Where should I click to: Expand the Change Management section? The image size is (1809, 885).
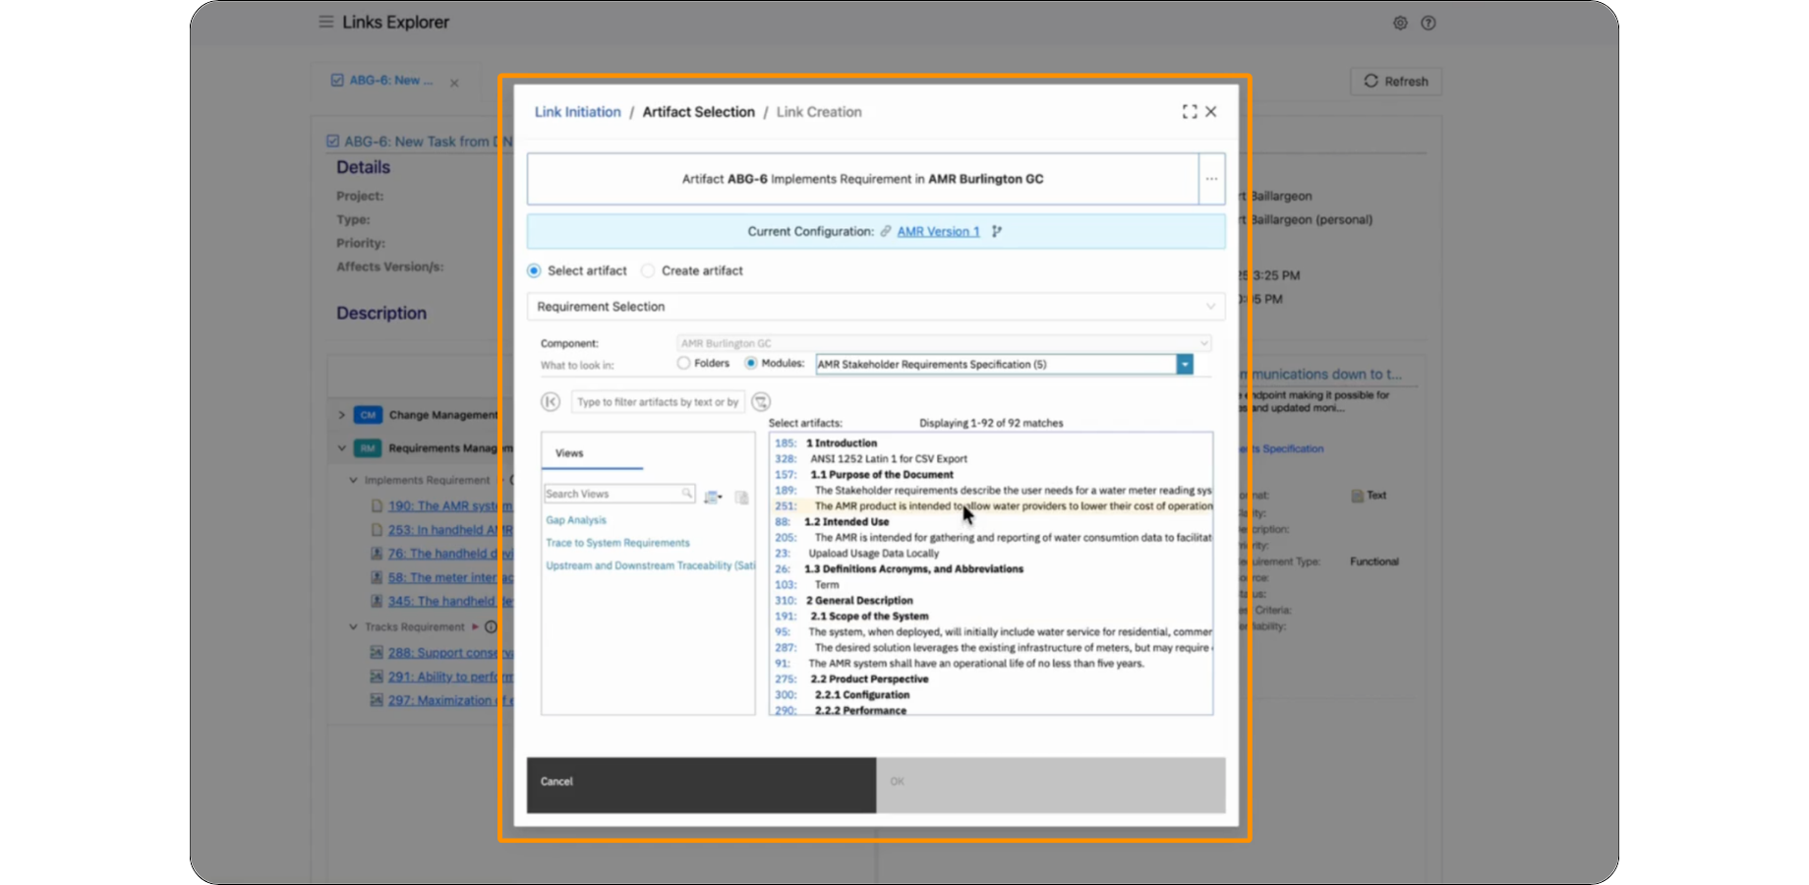[341, 415]
